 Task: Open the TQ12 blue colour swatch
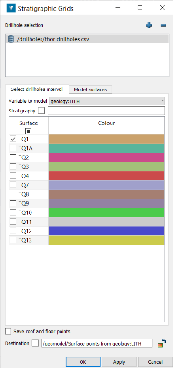[106, 231]
